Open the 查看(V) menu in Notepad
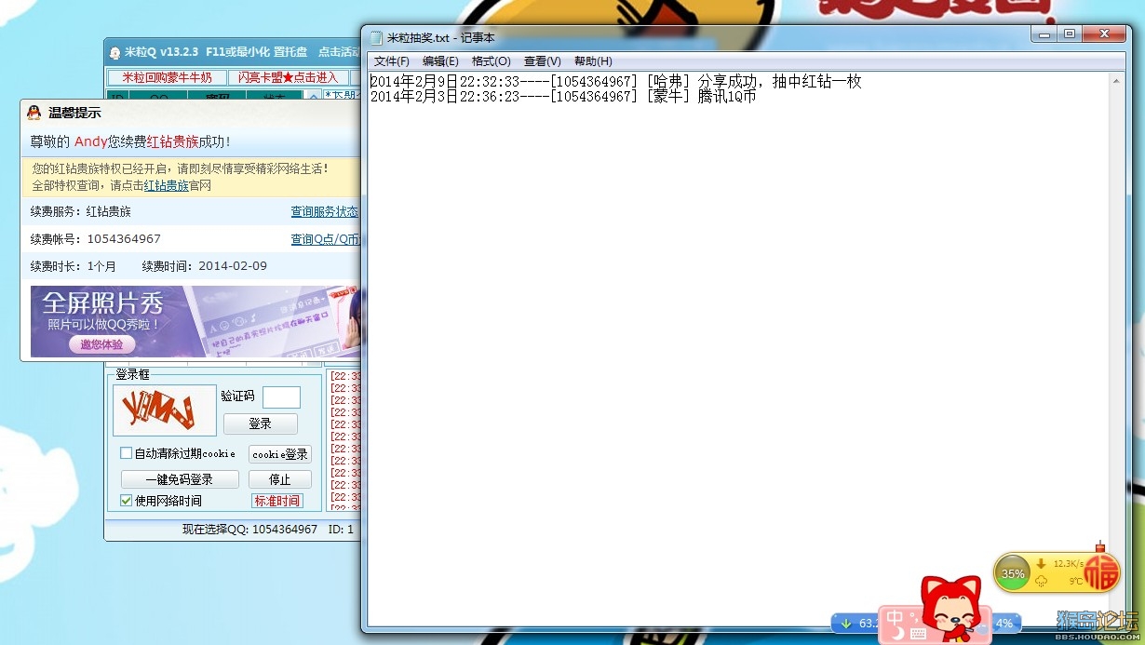This screenshot has width=1145, height=645. 543,61
